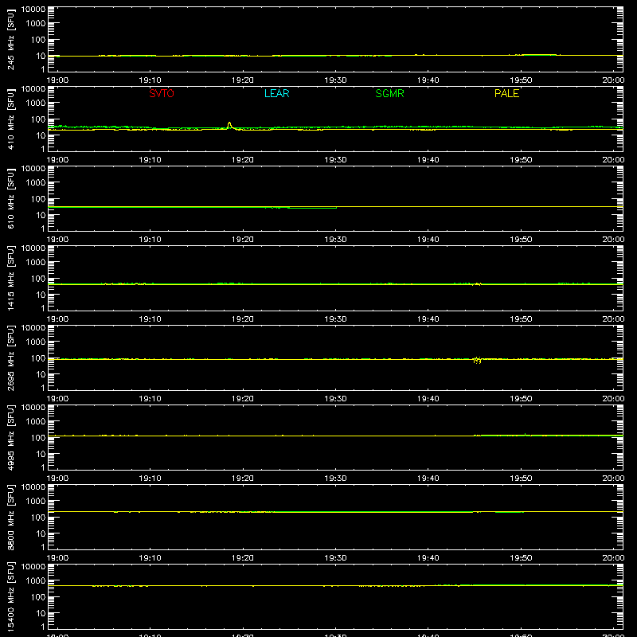637x637 pixels.
Task: Select the 4995 MHz [SFU] axis title
Action: point(10,437)
